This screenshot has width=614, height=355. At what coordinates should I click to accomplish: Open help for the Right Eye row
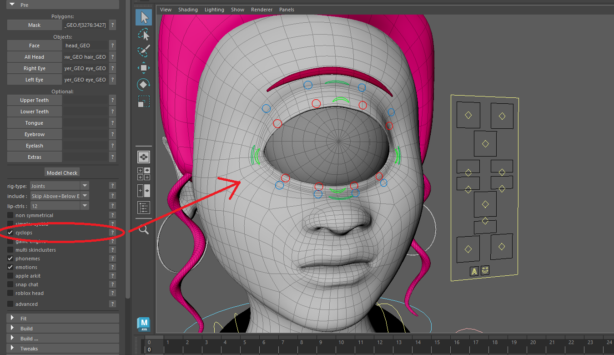(112, 68)
